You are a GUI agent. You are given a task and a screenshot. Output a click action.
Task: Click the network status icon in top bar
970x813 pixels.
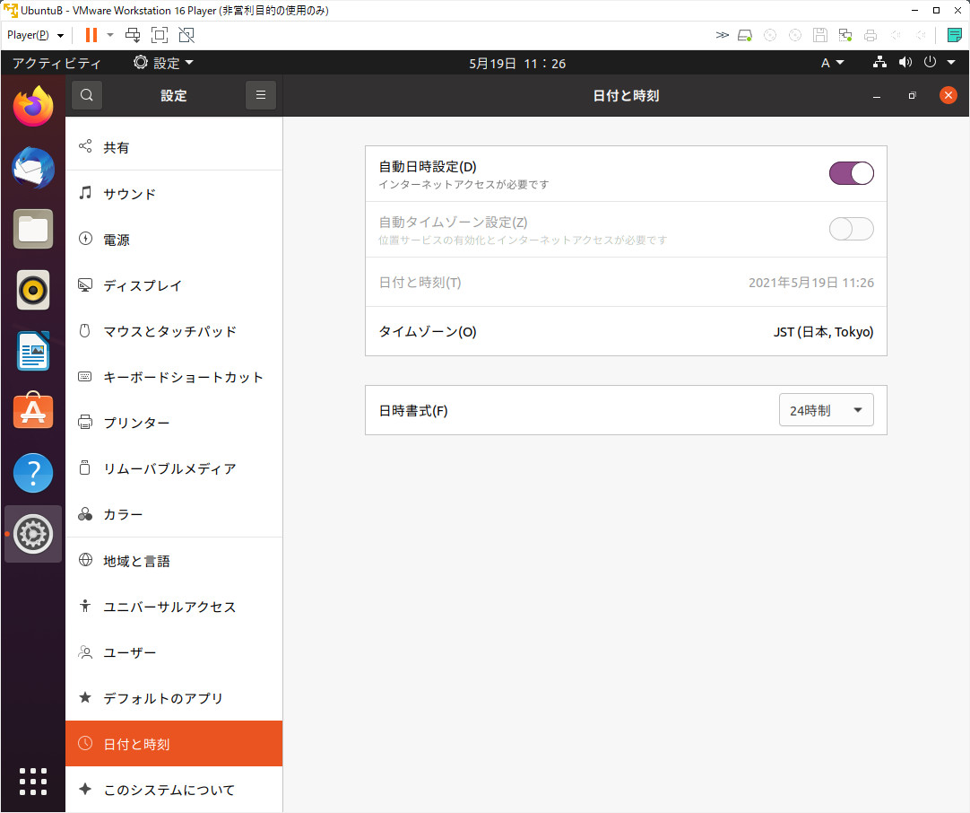pyautogui.click(x=879, y=63)
